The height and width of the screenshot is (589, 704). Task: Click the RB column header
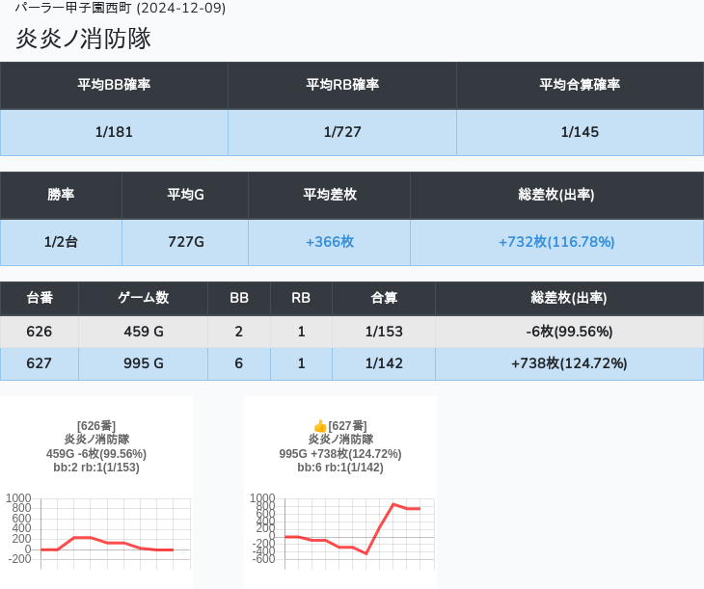coord(301,298)
